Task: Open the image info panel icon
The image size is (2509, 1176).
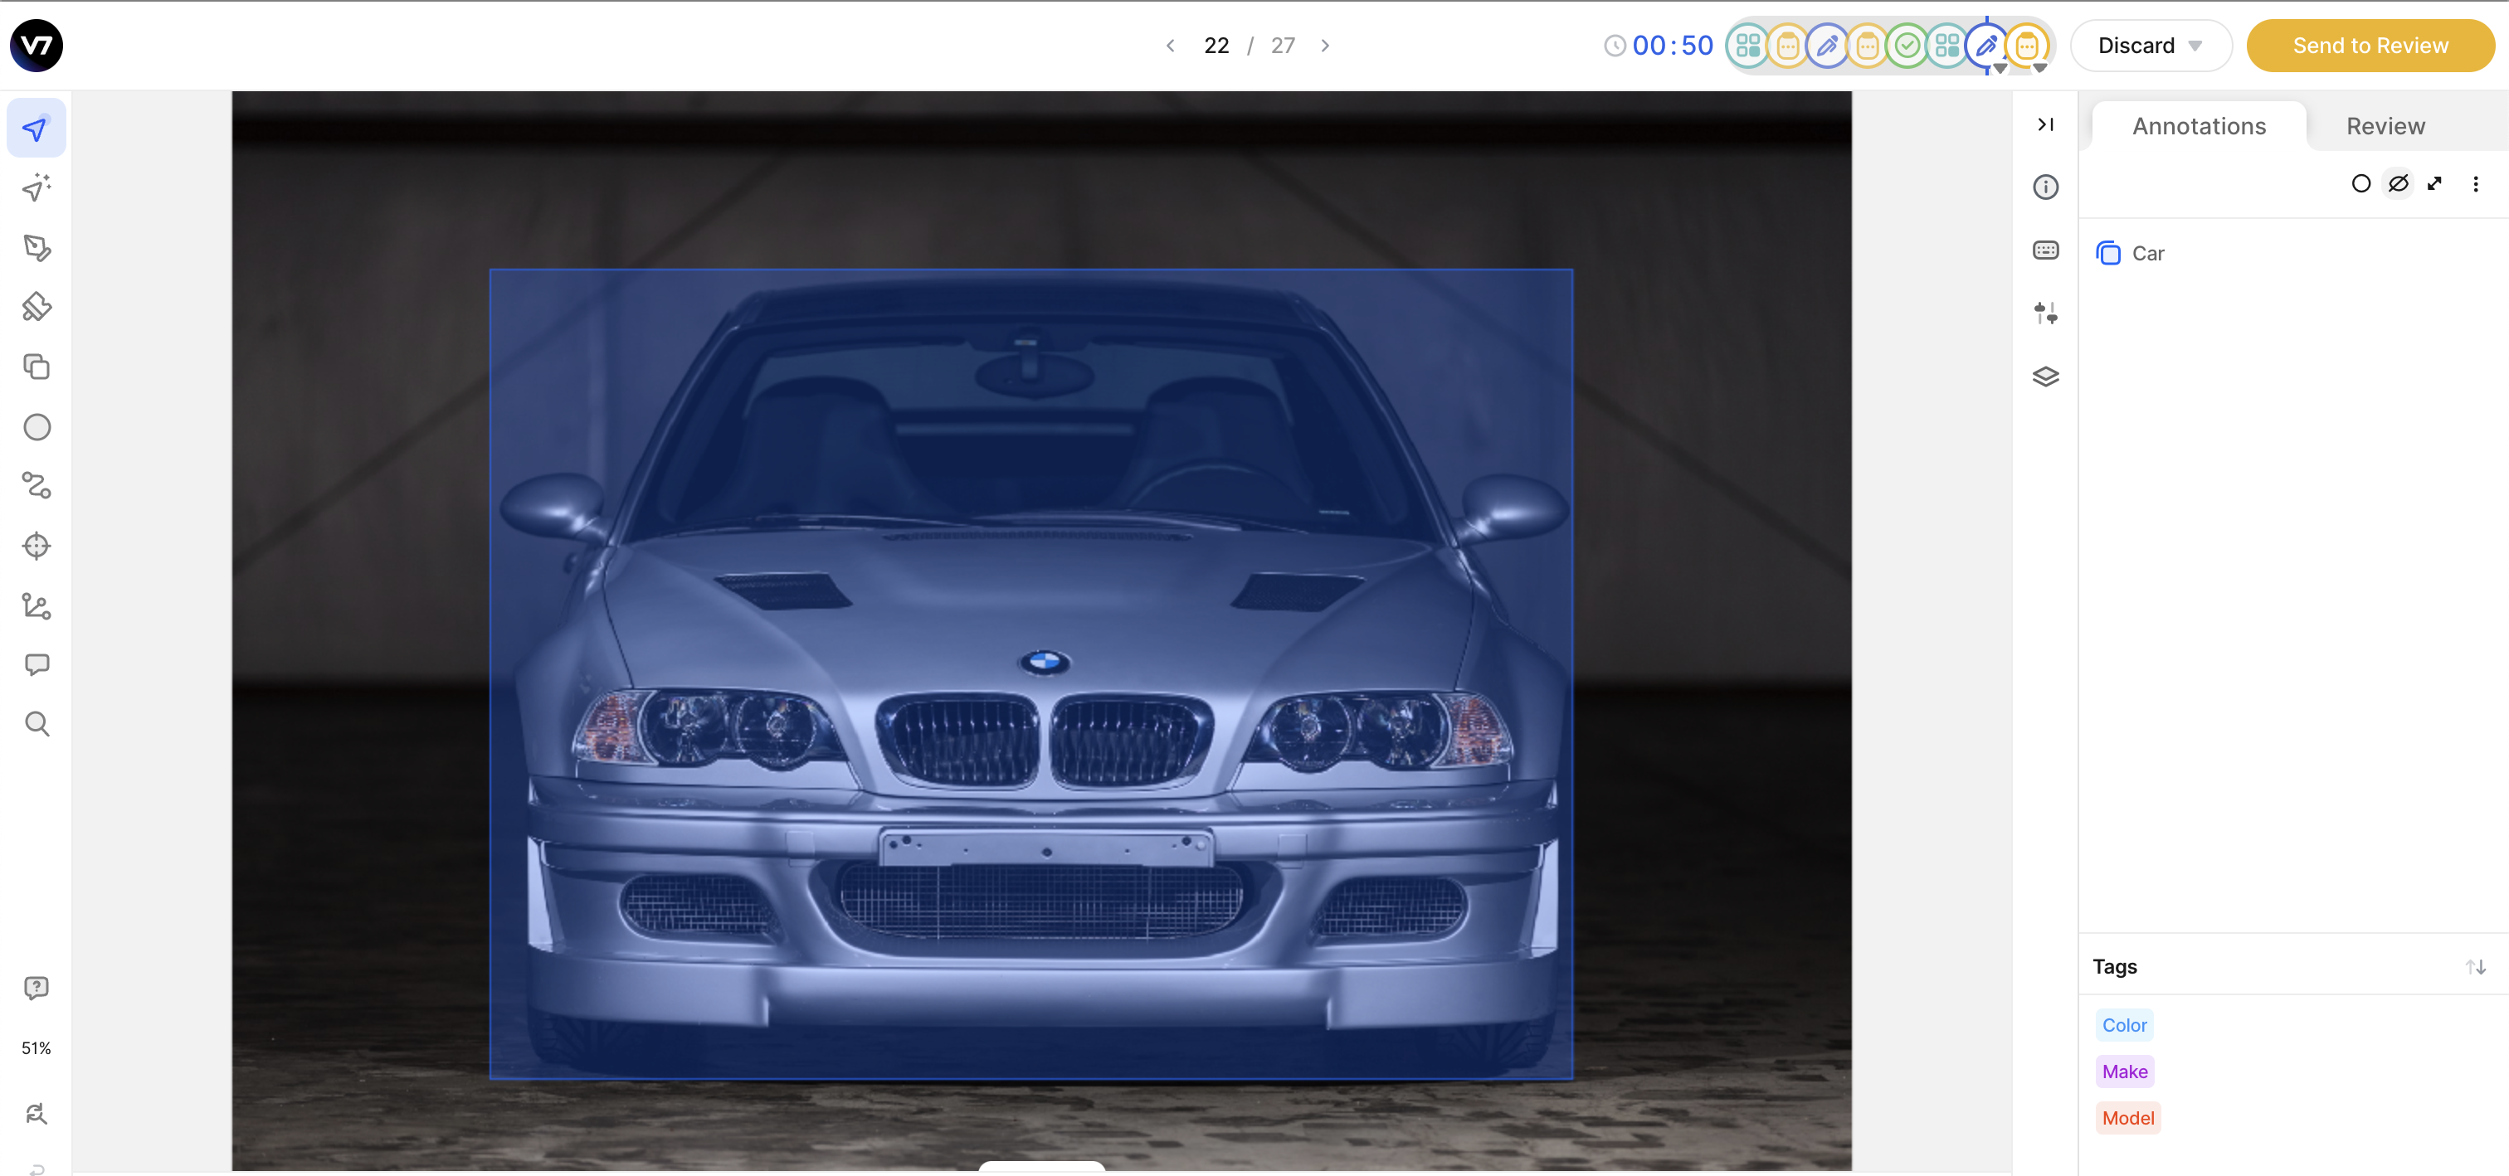Action: coord(2045,187)
